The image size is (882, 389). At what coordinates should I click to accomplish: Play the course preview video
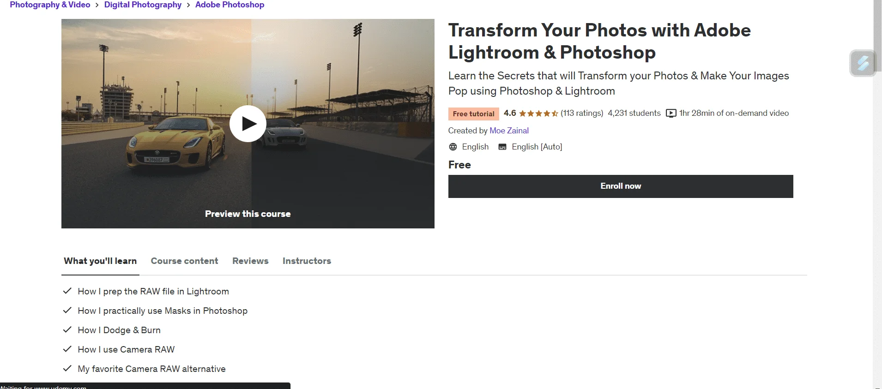coord(248,124)
